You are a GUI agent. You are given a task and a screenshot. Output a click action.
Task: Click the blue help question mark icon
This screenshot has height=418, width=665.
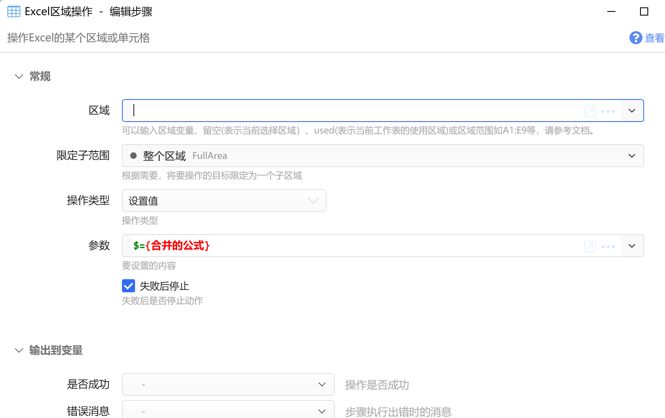point(636,38)
